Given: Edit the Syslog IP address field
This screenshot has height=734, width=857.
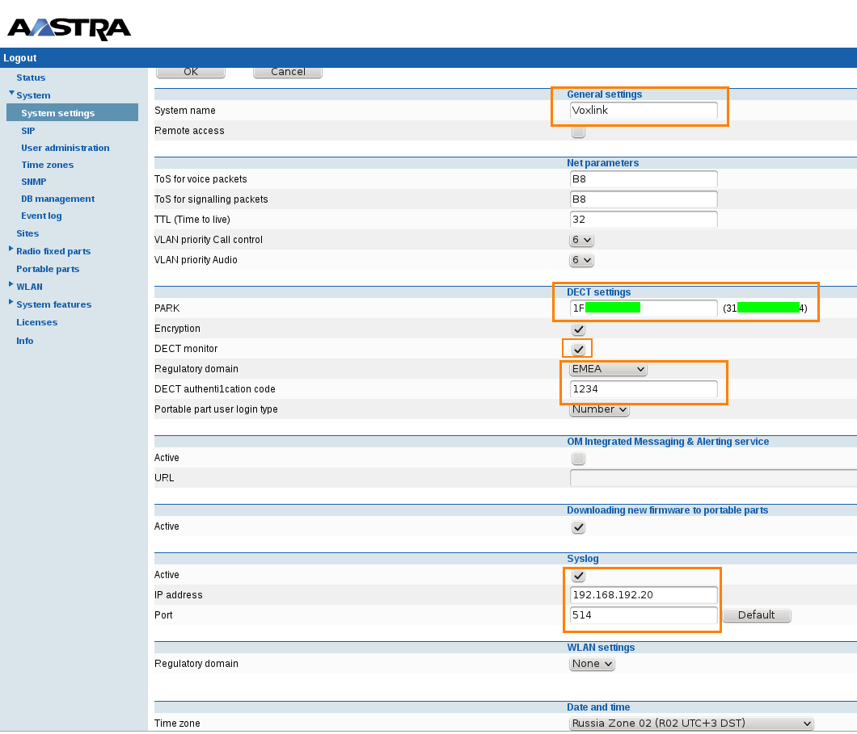Looking at the screenshot, I should pyautogui.click(x=644, y=595).
